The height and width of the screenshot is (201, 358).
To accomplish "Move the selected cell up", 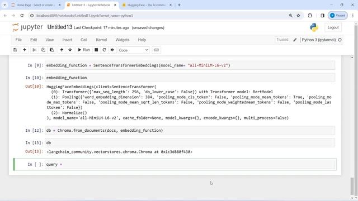I will click(x=62, y=50).
